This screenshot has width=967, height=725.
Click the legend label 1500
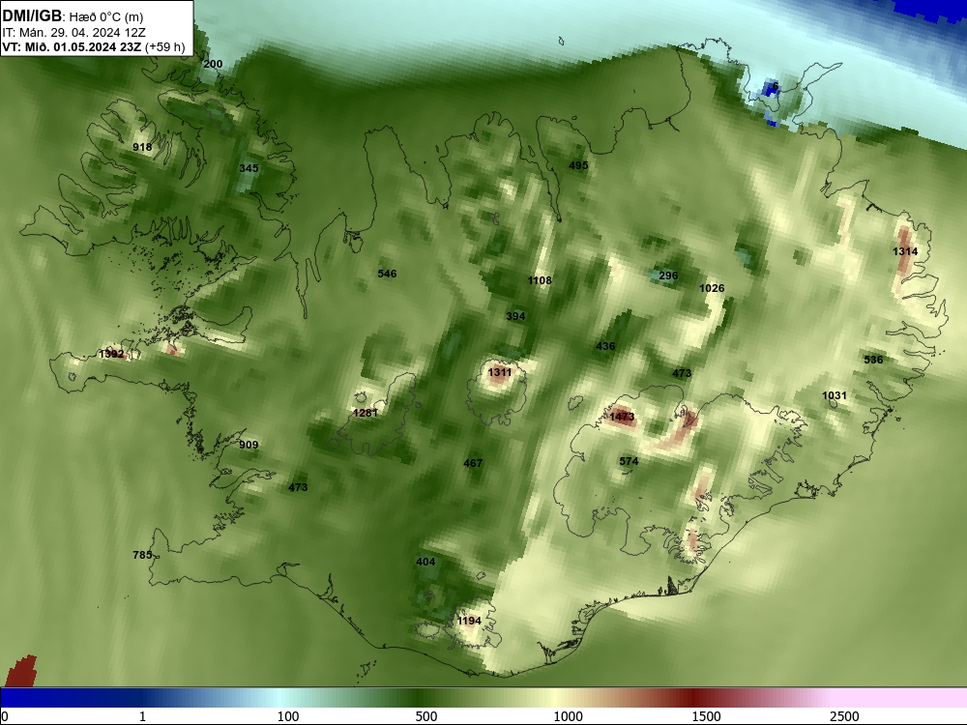click(x=706, y=716)
